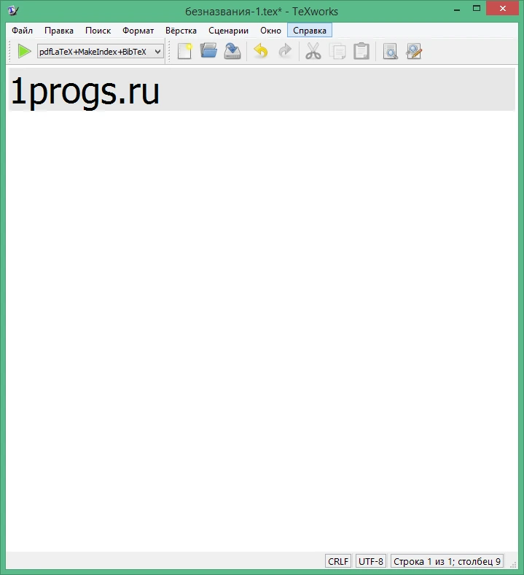524x575 pixels.
Task: Click the green Typeset play button
Action: (x=24, y=51)
